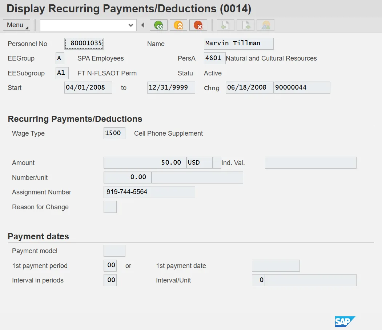Image resolution: width=382 pixels, height=330 pixels.
Task: Click the Next record icon
Action: [x=245, y=25]
